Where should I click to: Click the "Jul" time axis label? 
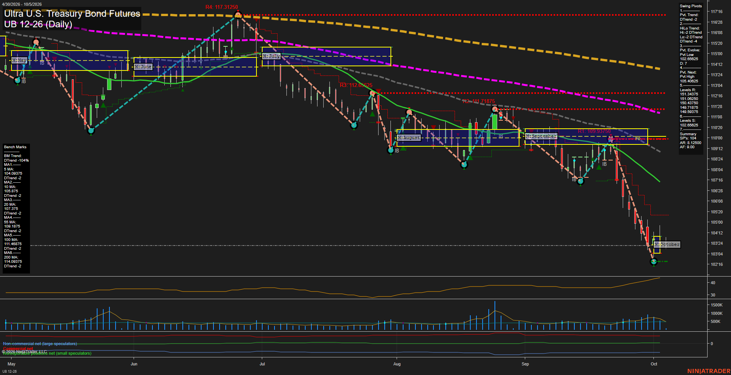pyautogui.click(x=262, y=364)
